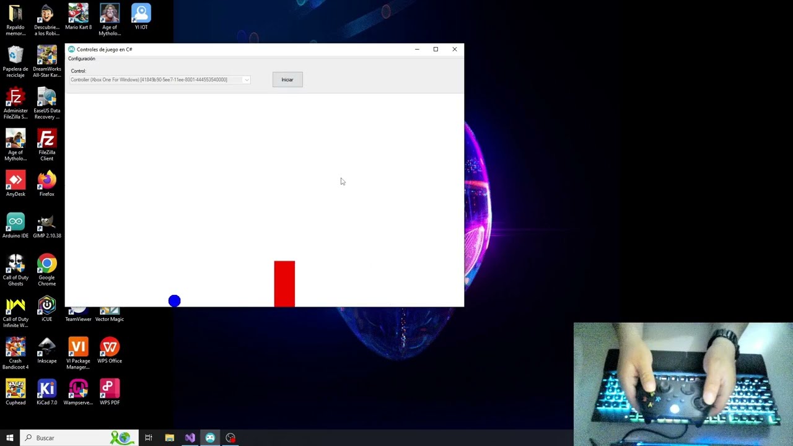The image size is (793, 446).
Task: Select the YI IOT desktop icon
Action: [141, 17]
